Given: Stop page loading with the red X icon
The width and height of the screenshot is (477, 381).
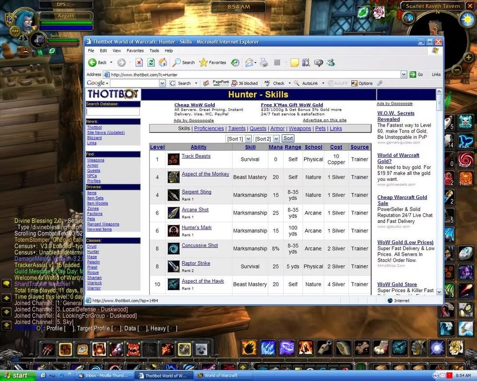Looking at the screenshot, I should (139, 62).
